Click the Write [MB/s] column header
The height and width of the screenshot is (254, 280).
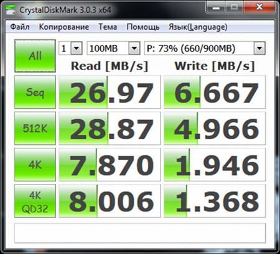pos(215,66)
